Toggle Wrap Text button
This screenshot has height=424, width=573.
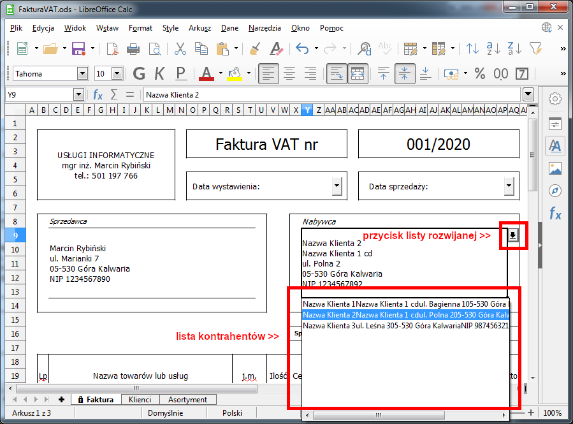point(337,73)
